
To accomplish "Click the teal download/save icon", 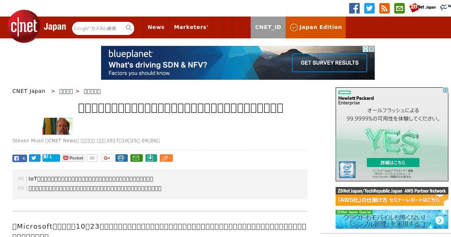I will pos(151,158).
